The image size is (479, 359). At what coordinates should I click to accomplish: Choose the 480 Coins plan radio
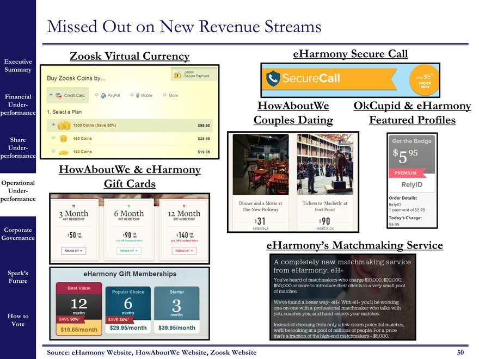pos(53,138)
